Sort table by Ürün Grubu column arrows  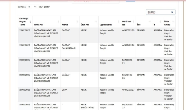click(173, 21)
